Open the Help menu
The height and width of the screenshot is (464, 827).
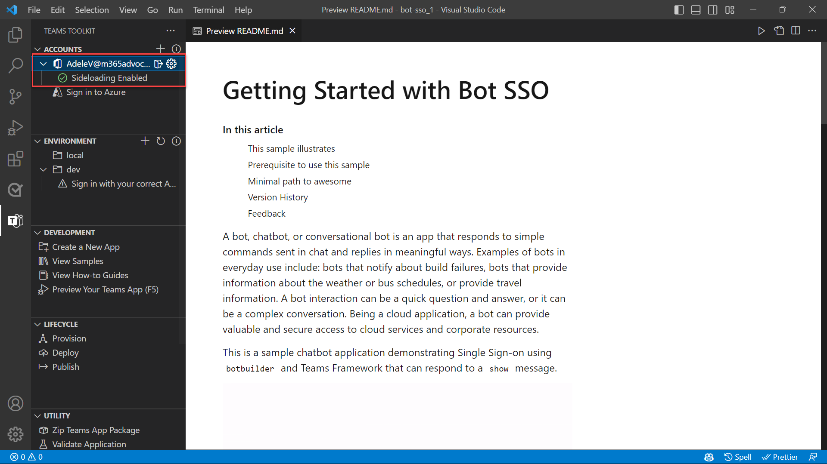pyautogui.click(x=243, y=9)
